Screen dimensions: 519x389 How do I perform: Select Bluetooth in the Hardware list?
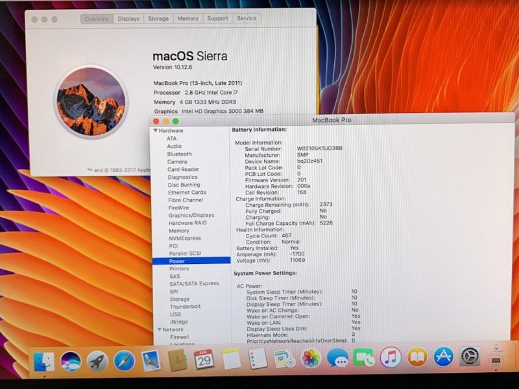180,154
